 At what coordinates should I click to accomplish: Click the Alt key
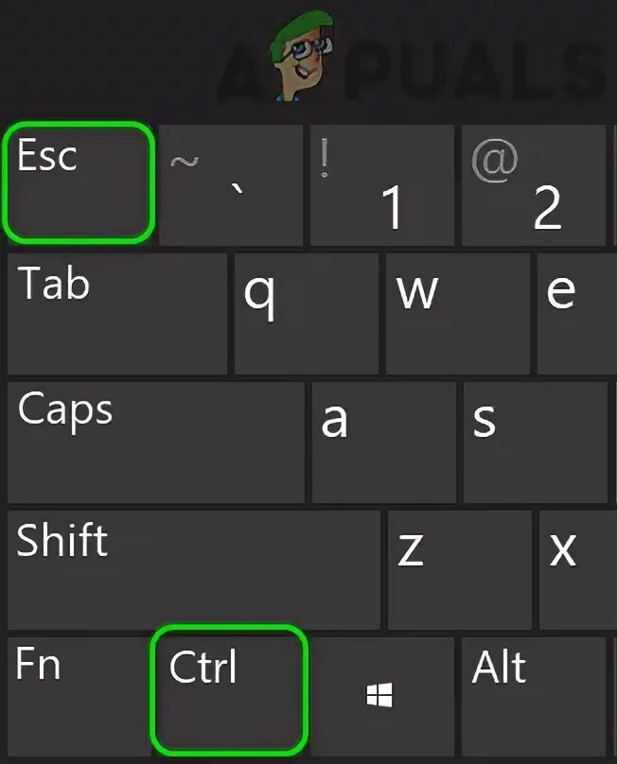534,697
